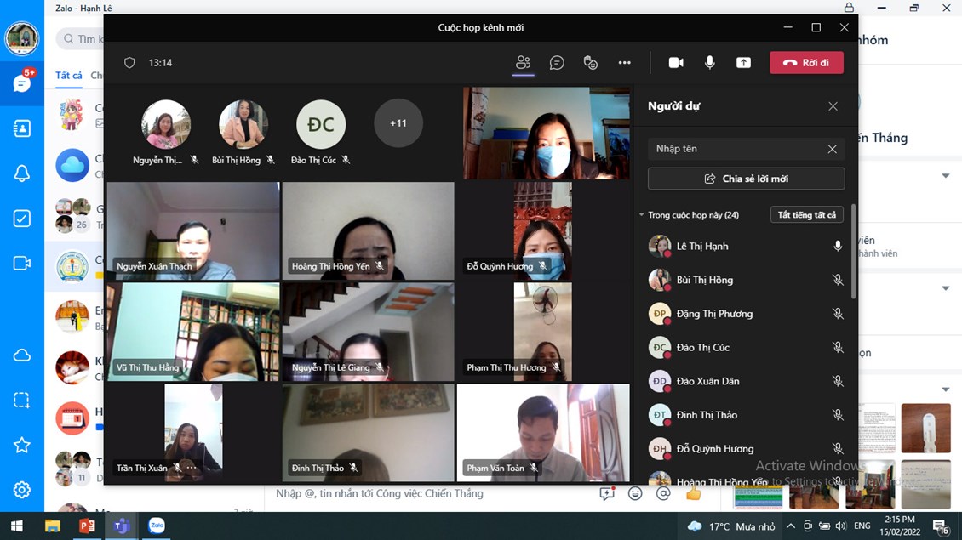
Task: Click the 'Chia sẻ lời mời' button
Action: coord(746,179)
